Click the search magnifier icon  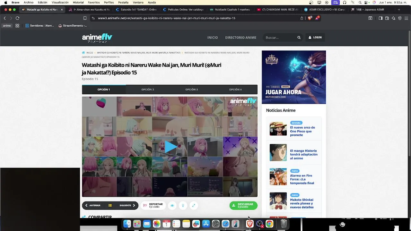click(299, 38)
